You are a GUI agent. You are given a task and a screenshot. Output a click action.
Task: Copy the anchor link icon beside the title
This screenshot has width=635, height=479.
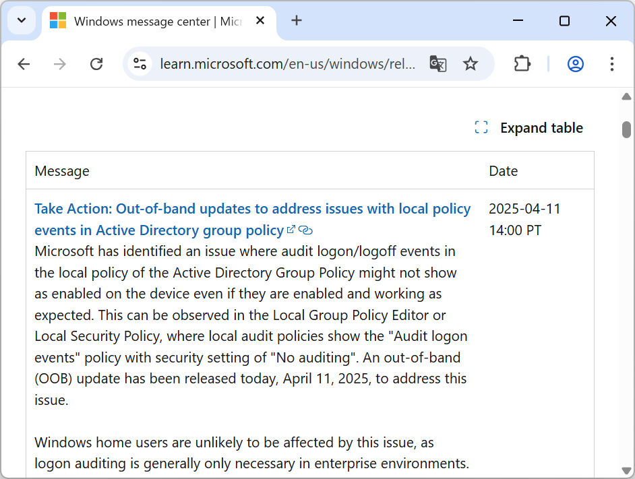pyautogui.click(x=306, y=230)
